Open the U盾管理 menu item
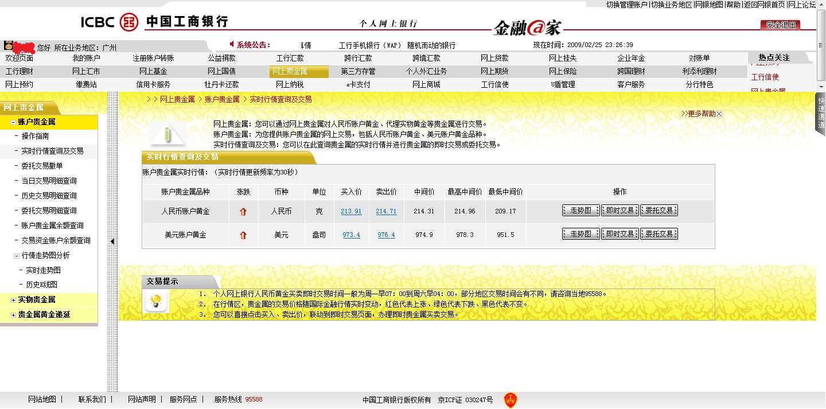 (x=563, y=85)
